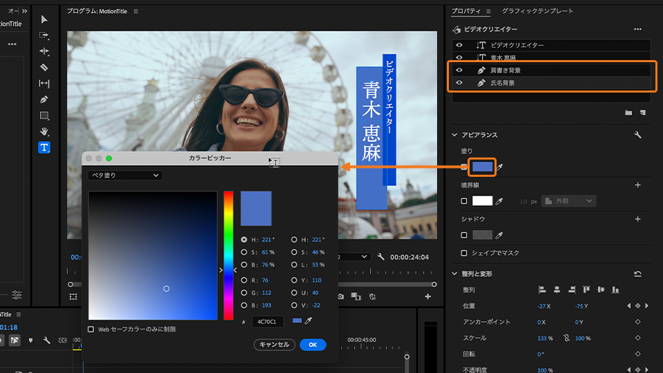Hide the 肩書き背景 layer
Screen dimensions: 663x373
(x=459, y=70)
